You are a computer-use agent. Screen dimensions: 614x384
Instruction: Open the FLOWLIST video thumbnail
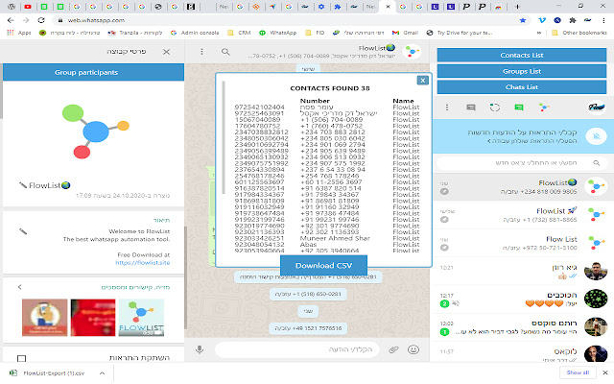141,318
